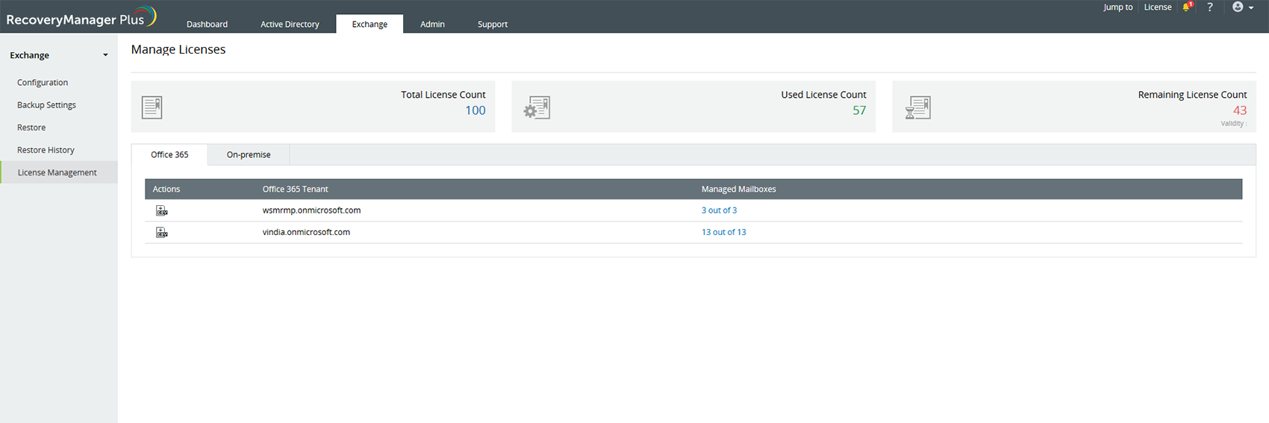
Task: Click the remaining license value 43
Action: coord(1240,110)
